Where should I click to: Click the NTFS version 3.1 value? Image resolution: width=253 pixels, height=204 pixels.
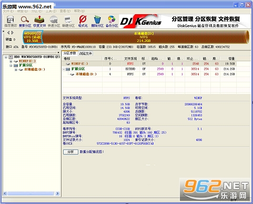coord(199,129)
